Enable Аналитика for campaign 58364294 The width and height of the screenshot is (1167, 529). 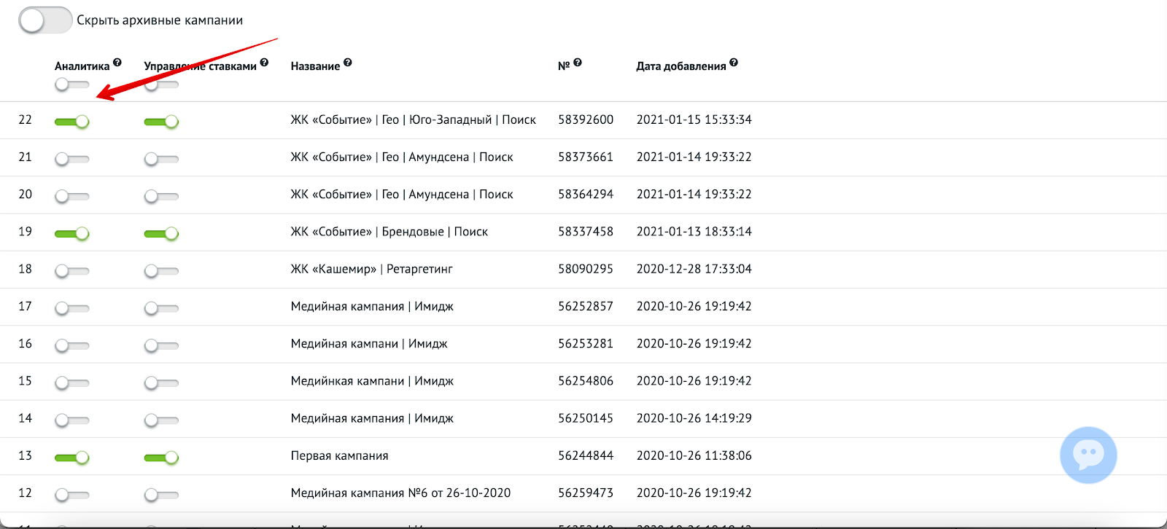tap(71, 196)
